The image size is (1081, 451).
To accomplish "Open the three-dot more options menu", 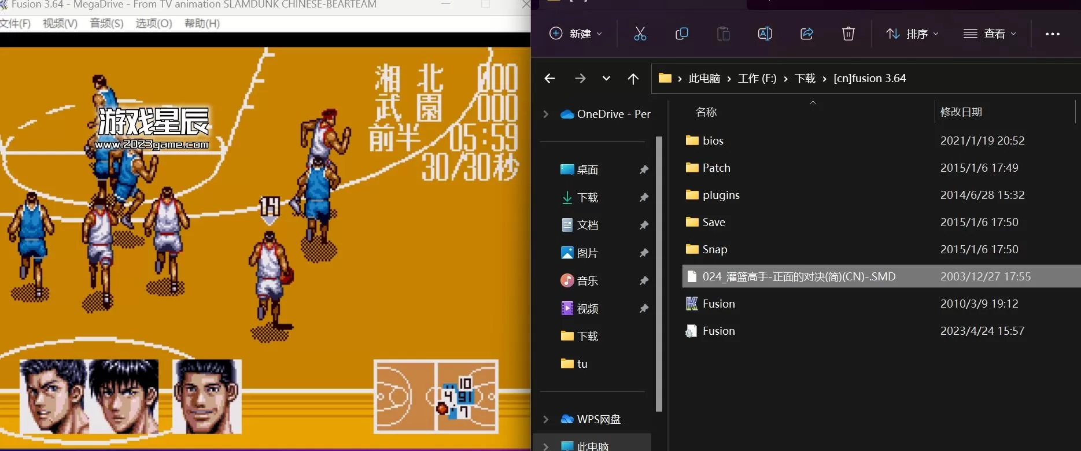I will 1052,34.
